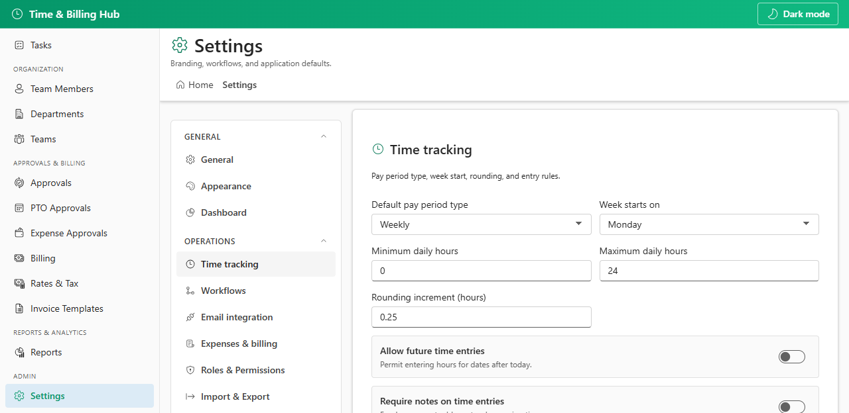The width and height of the screenshot is (849, 413).
Task: Open Workflows settings tab
Action: point(256,291)
